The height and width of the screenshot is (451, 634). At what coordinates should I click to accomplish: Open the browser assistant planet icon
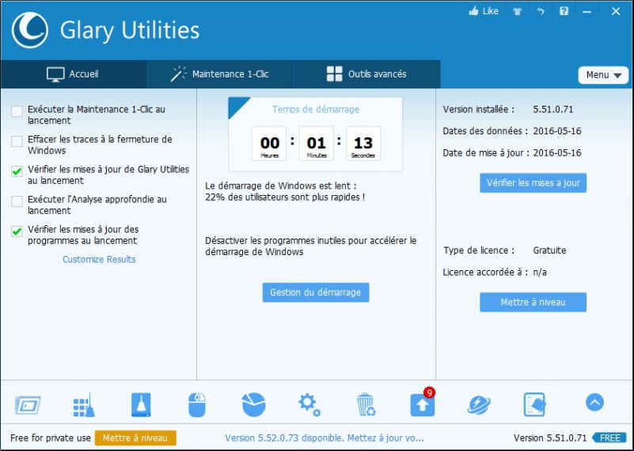479,405
